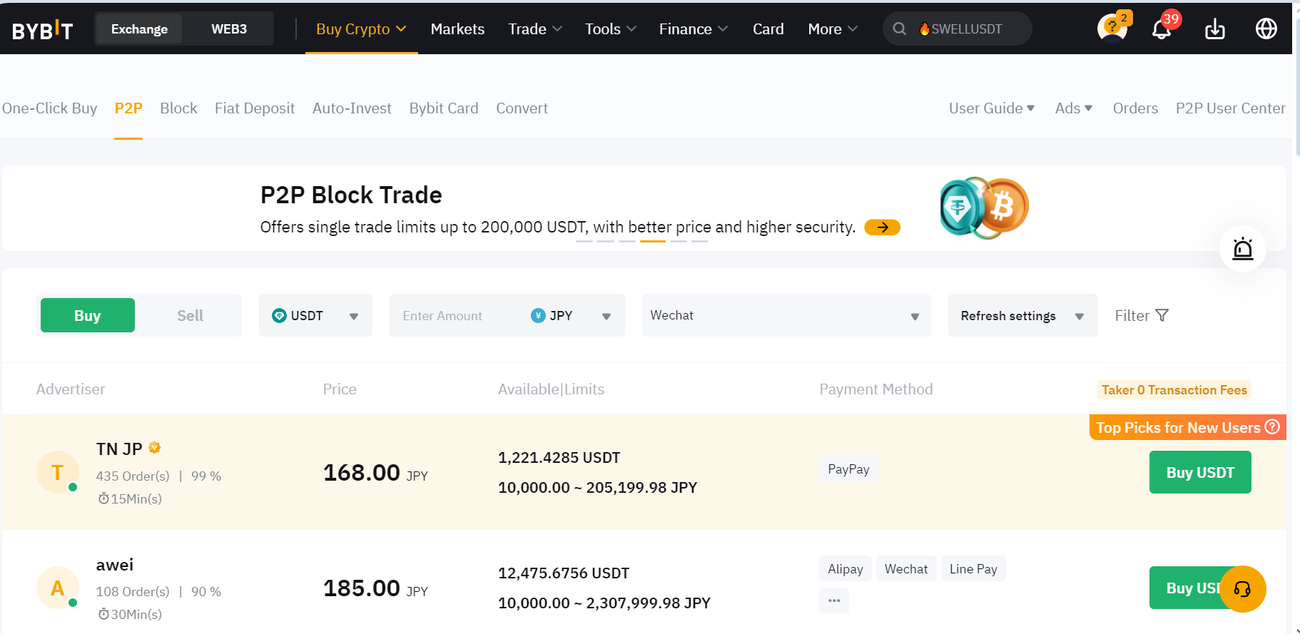Click the 185.00 JPY price
Image resolution: width=1300 pixels, height=634 pixels.
[375, 588]
